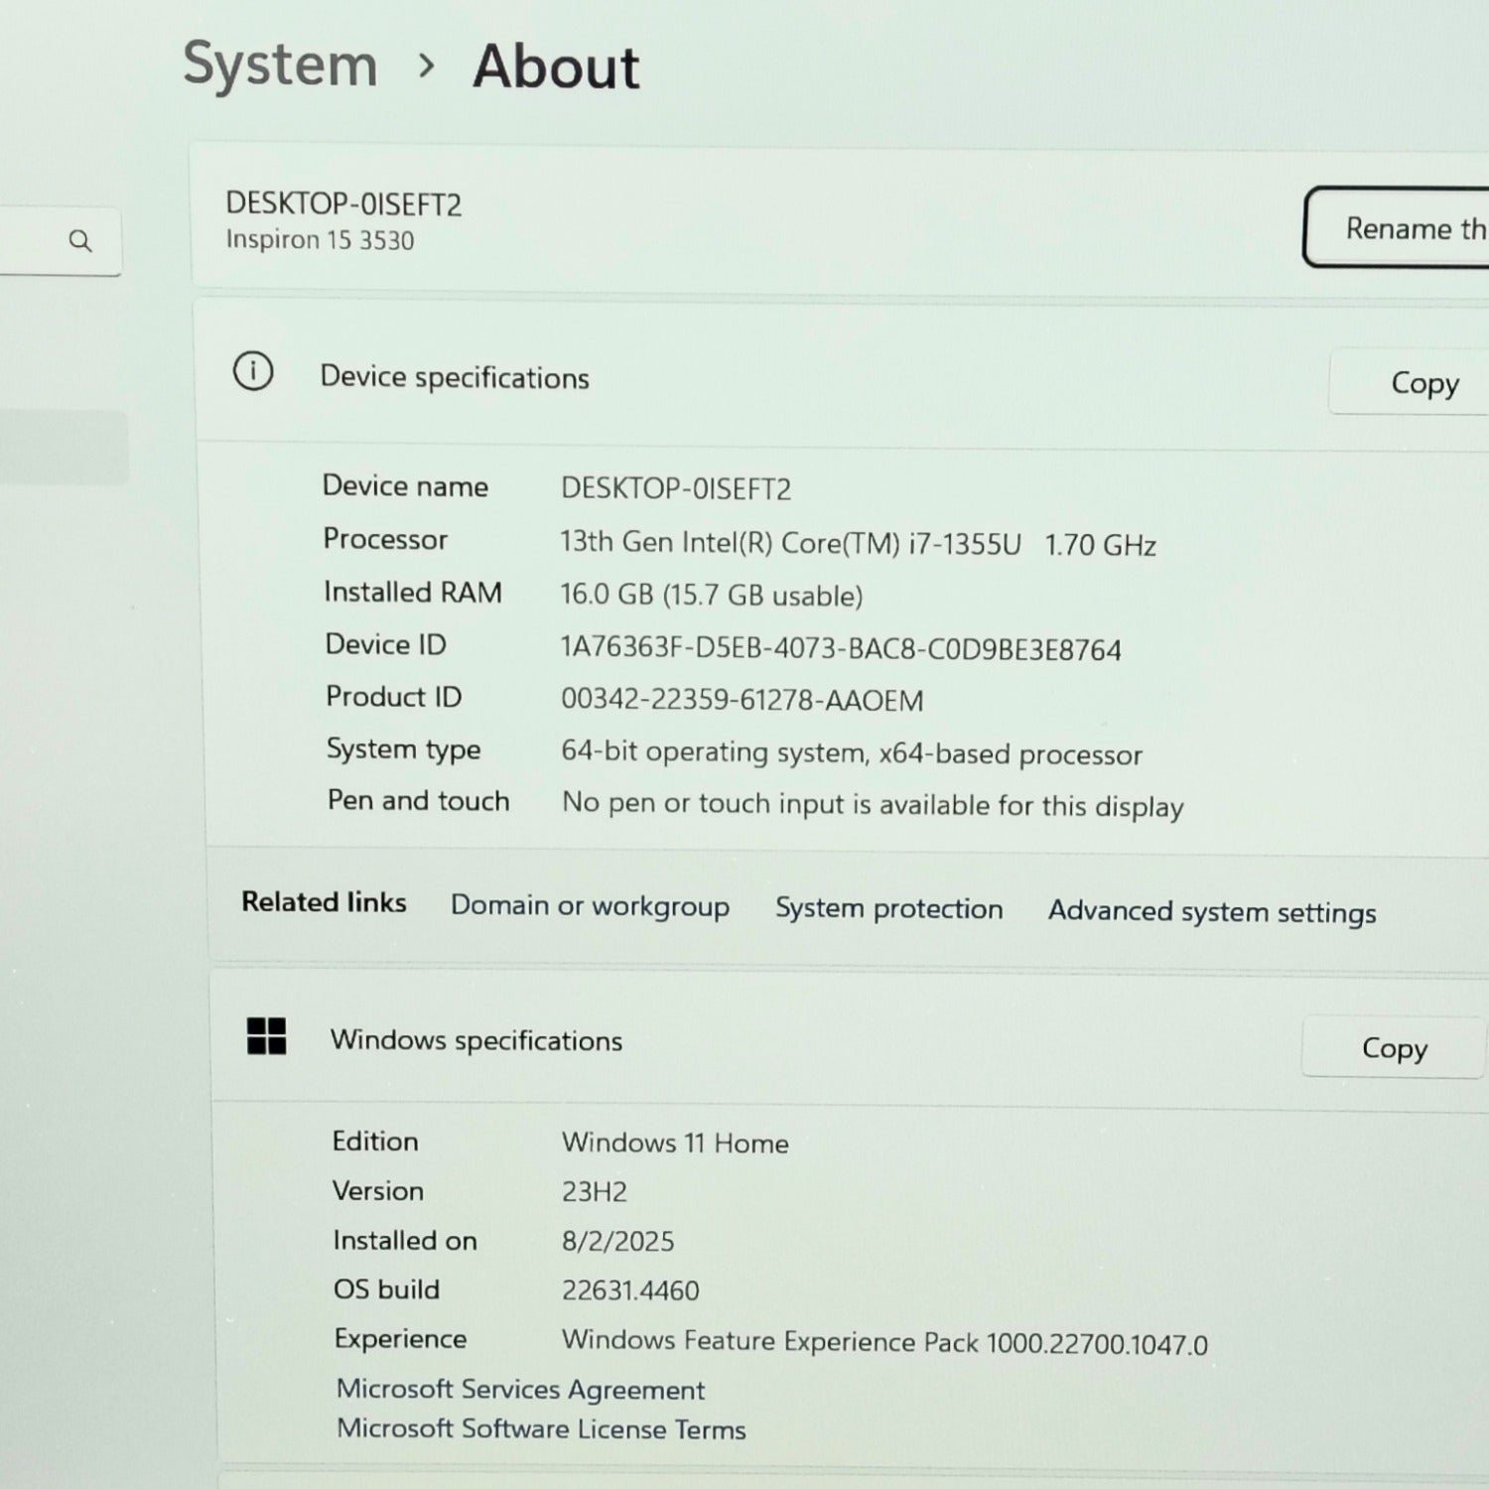Copy the Windows specifications
Image resolution: width=1489 pixels, height=1489 pixels.
1394,1047
